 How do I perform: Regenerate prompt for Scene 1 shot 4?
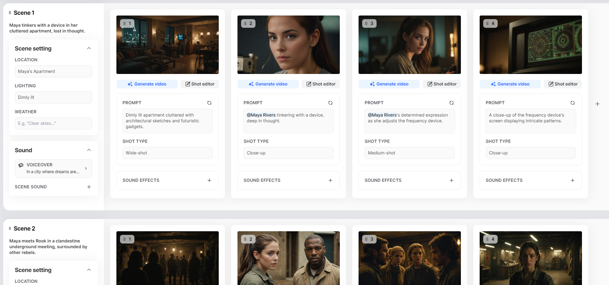point(573,103)
